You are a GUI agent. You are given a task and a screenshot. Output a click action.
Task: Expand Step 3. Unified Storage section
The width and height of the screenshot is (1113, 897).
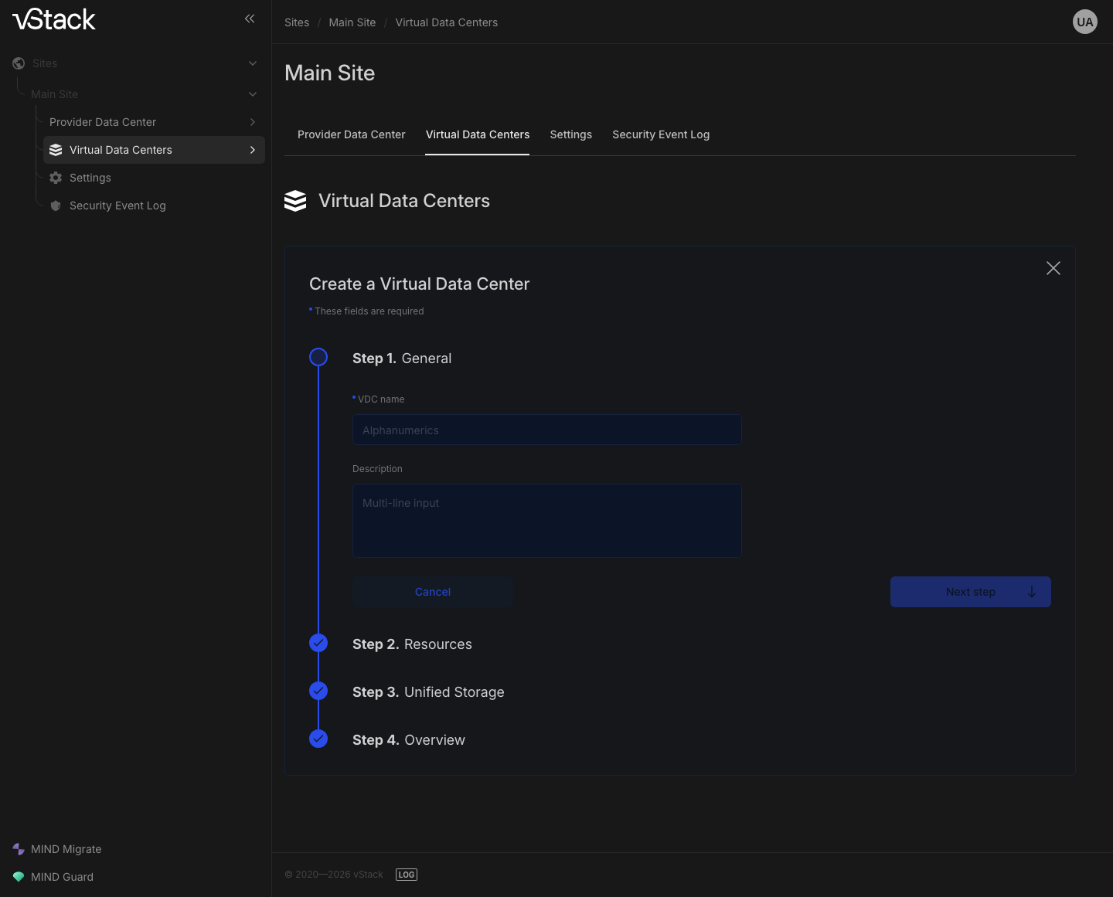tap(428, 692)
